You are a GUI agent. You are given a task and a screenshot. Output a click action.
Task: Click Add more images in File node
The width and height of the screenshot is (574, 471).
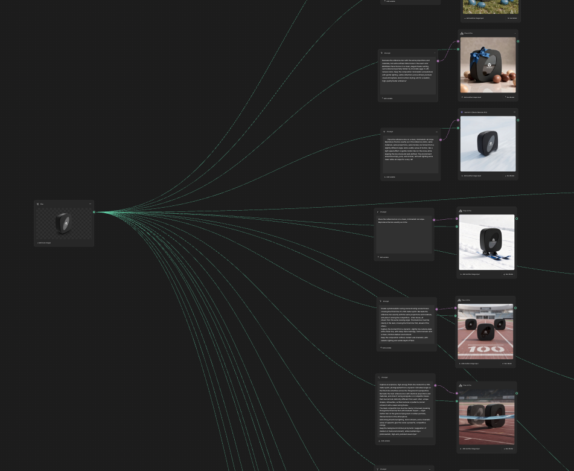[x=44, y=243]
